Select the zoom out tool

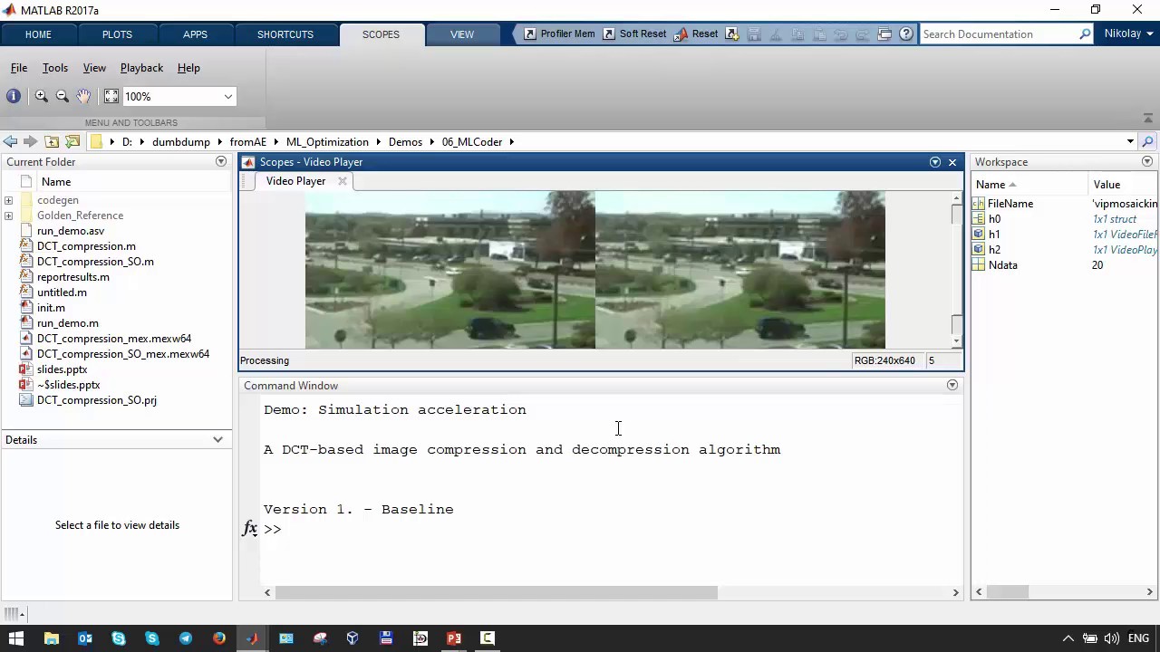[x=62, y=96]
